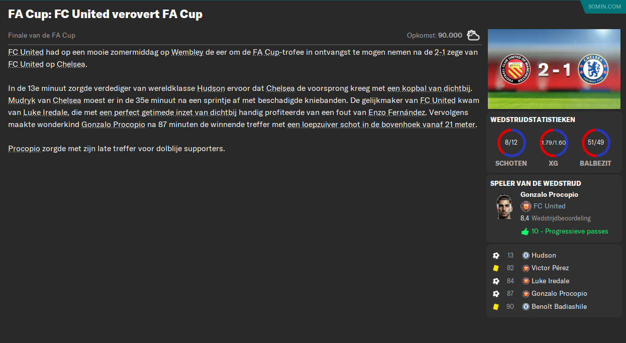The width and height of the screenshot is (626, 343).
Task: Click yellow card icon for Victor Pérez
Action: pos(496,268)
